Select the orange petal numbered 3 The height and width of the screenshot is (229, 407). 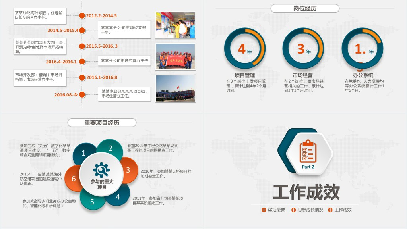[x=129, y=170]
